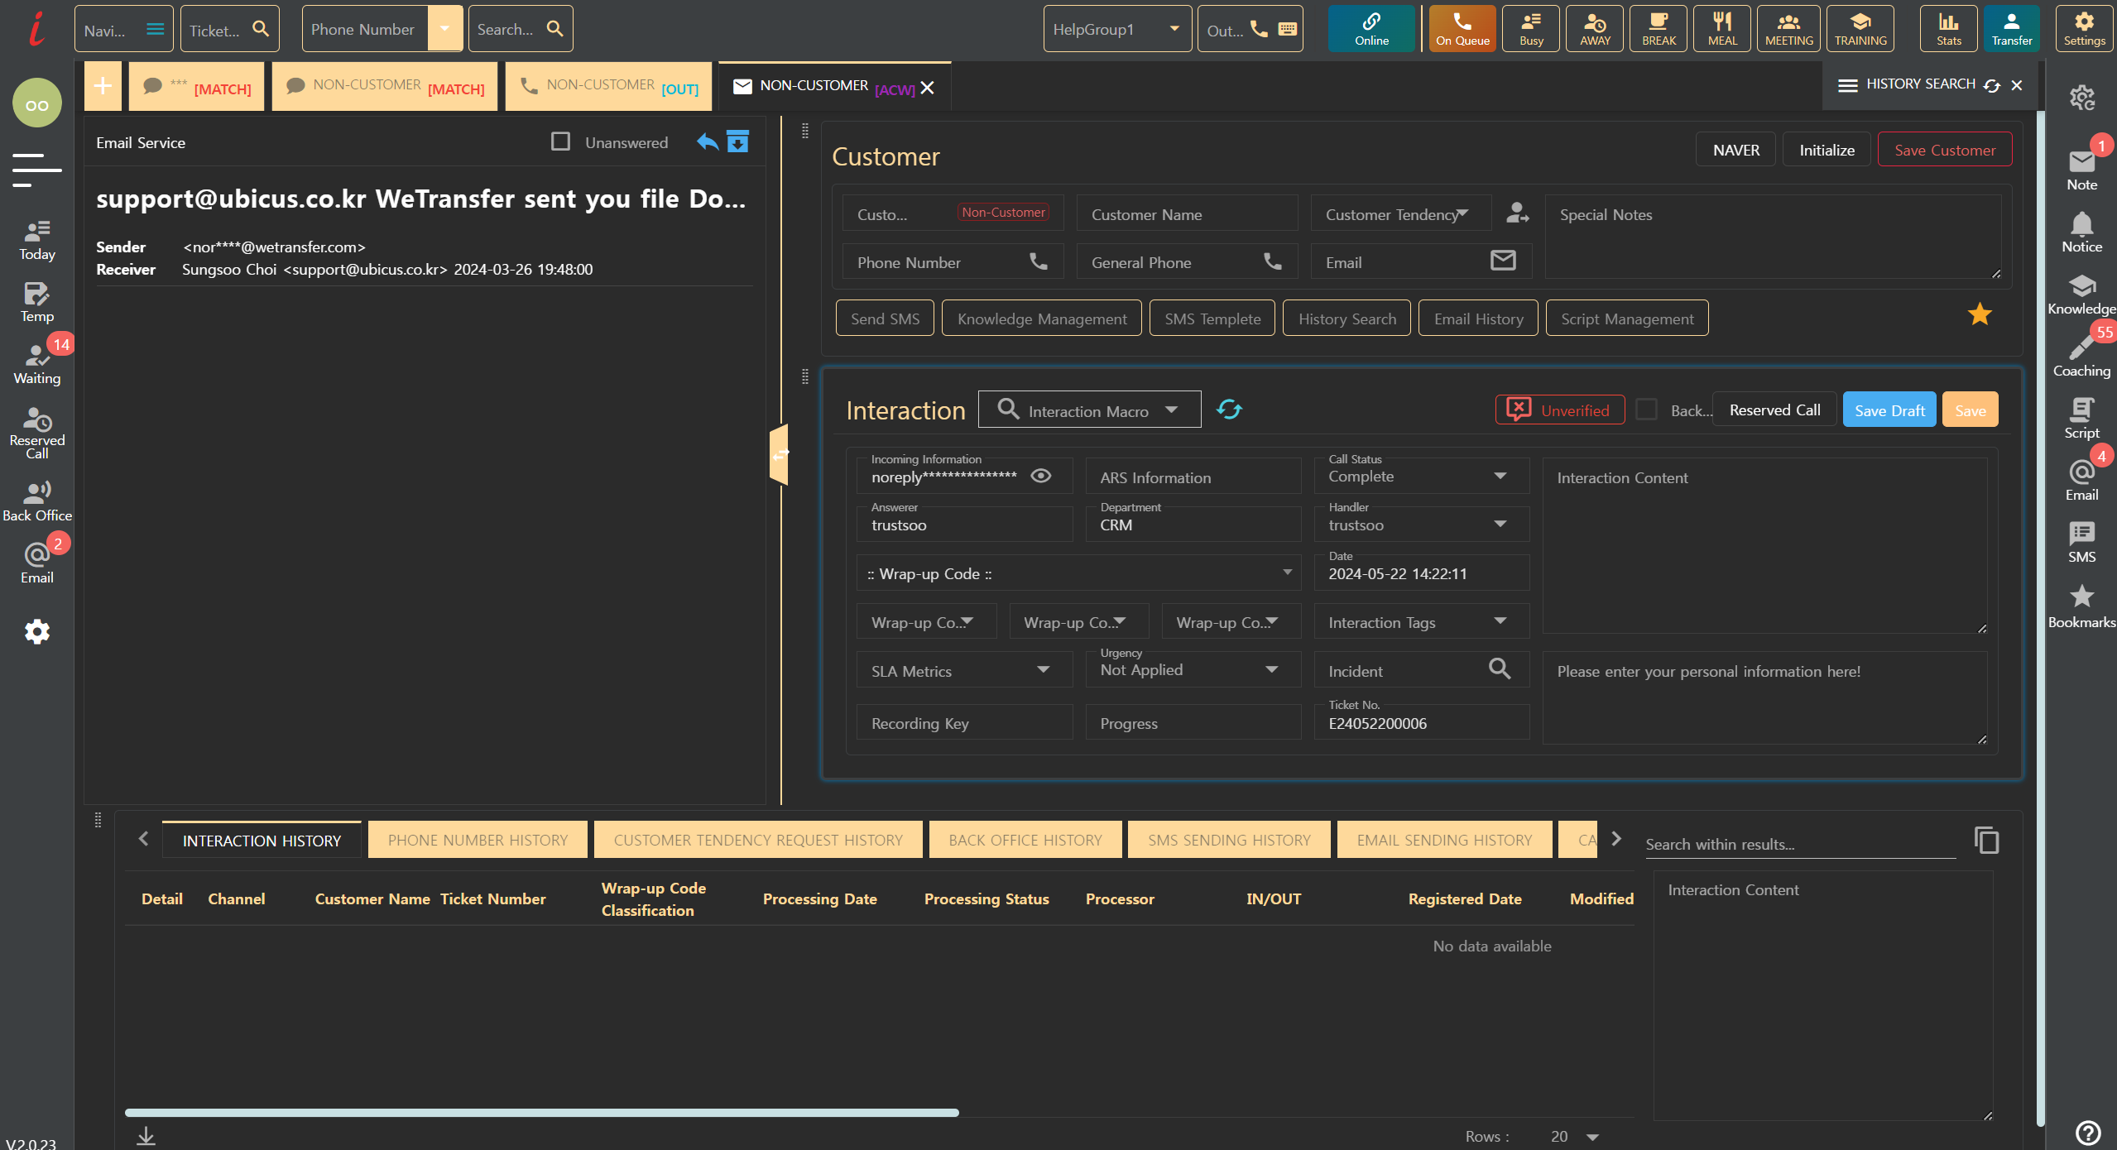Click the Incident search magnifier icon

tap(1500, 668)
